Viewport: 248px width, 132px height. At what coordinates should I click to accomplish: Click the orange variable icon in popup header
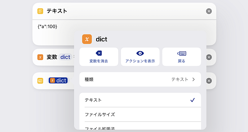click(x=87, y=39)
